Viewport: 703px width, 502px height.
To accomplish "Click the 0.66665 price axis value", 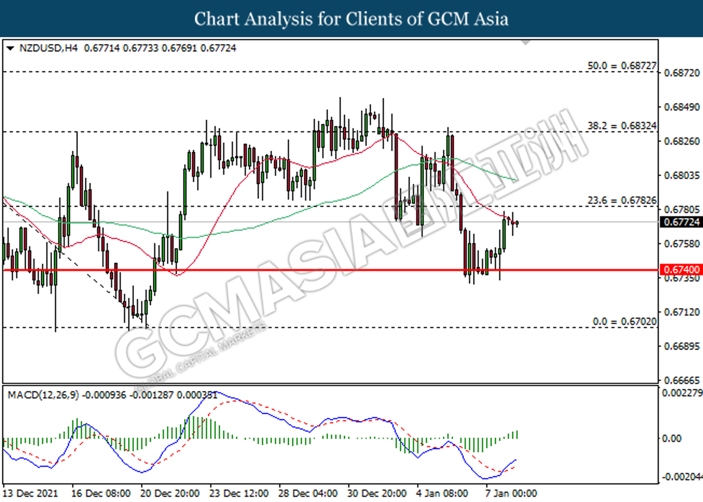I will pos(682,380).
